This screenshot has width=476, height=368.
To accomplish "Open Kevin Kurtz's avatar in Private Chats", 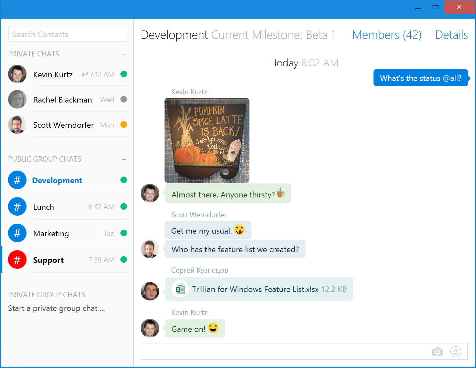I will point(17,74).
